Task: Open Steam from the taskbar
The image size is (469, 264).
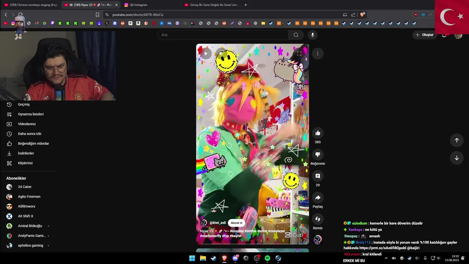Action: coord(213,258)
